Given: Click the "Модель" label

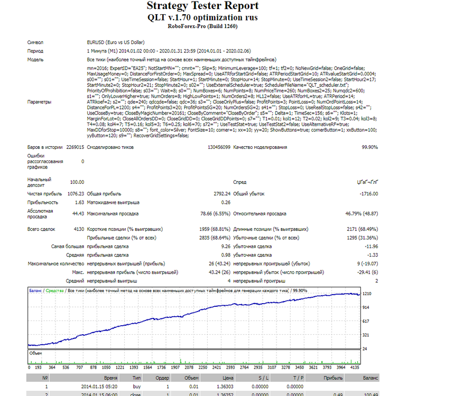Looking at the screenshot, I should point(35,60).
